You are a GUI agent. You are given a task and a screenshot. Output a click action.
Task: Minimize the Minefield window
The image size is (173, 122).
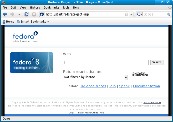(x=157, y=2)
